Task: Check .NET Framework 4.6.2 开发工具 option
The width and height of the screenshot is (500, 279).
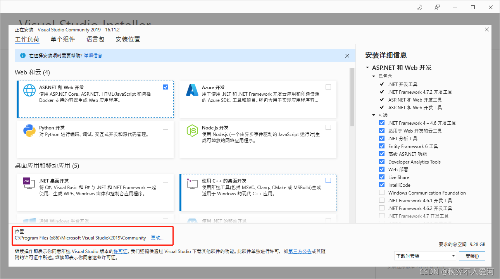Action: (382, 208)
